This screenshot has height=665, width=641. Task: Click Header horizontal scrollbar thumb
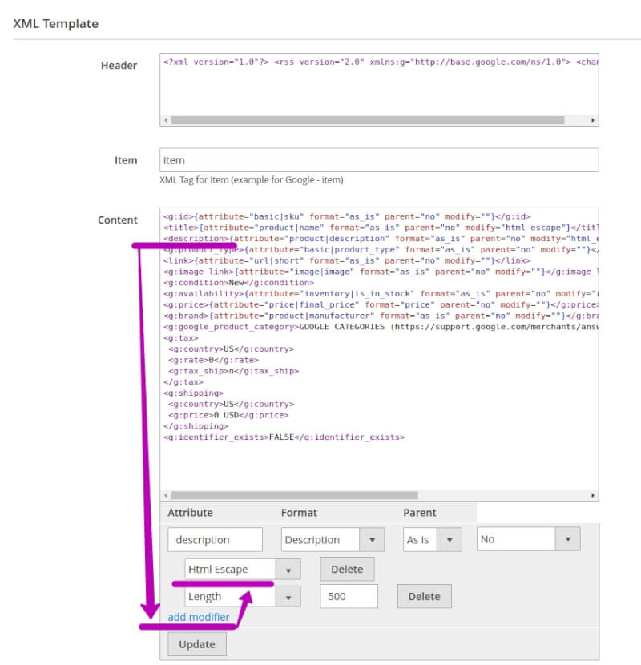368,120
